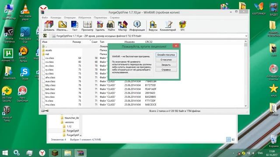Image resolution: width=280 pixels, height=157 pixels.
Task: Open the Операции menu
Action: point(70,17)
